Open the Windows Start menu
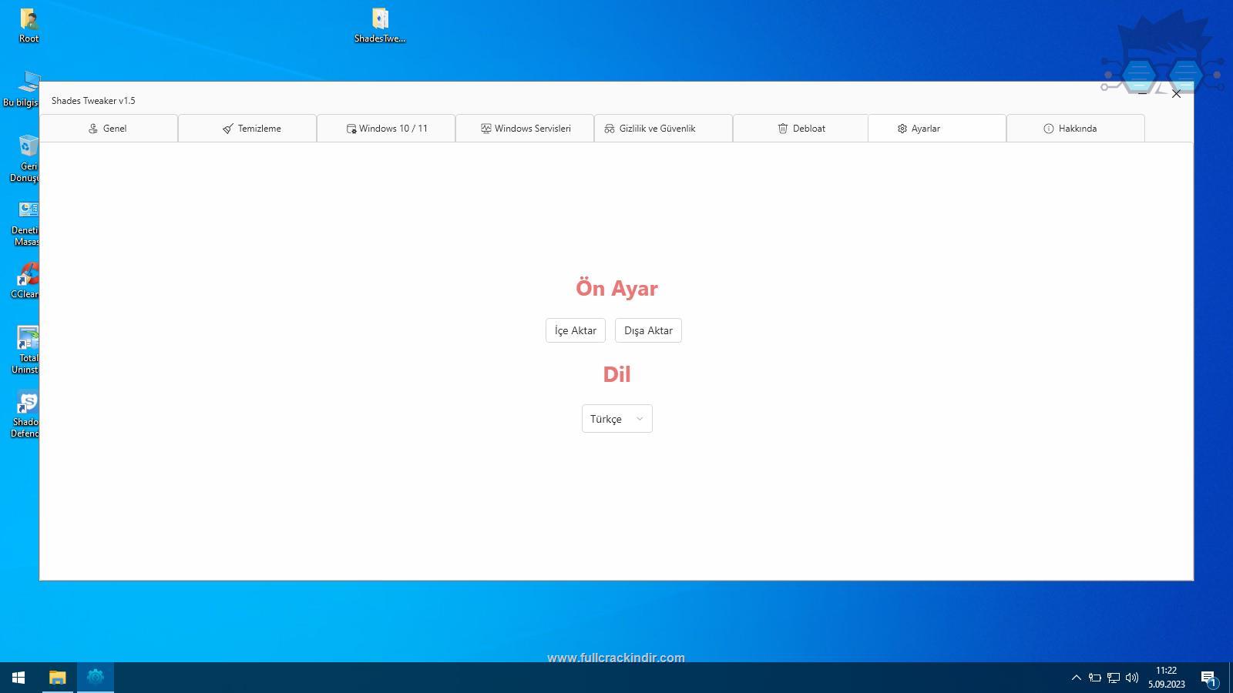Viewport: 1233px width, 693px height. pos(18,678)
